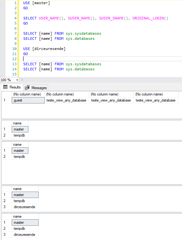
Task: Click the Messages tab icon
Action: pyautogui.click(x=27, y=88)
